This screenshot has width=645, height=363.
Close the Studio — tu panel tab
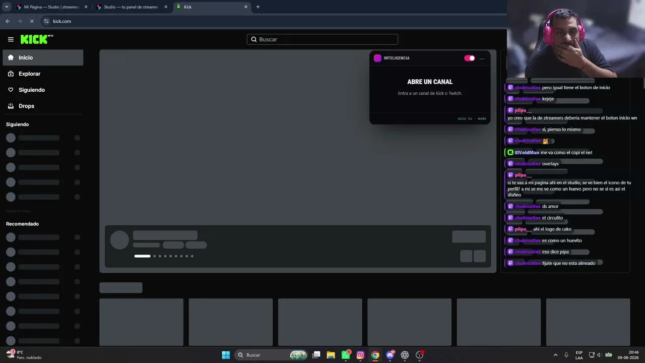point(166,7)
